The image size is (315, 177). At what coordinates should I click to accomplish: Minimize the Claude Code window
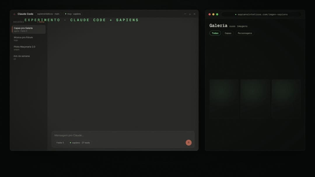(x=185, y=14)
